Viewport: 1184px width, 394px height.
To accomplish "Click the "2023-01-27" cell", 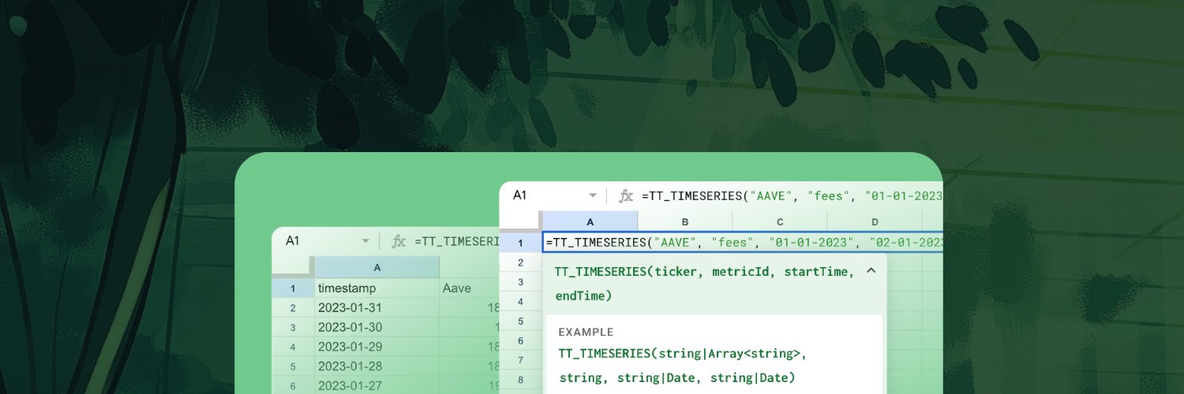I will point(377,386).
